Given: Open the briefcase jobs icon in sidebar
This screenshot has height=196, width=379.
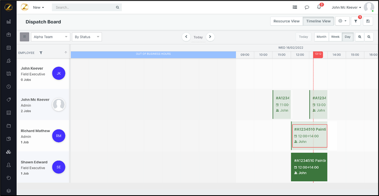Looking at the screenshot, I should click(x=9, y=35).
